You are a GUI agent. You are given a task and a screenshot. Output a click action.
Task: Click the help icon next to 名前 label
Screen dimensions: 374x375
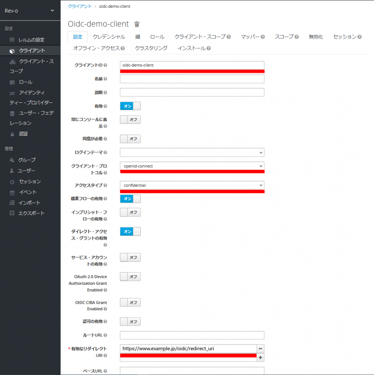[105, 79]
